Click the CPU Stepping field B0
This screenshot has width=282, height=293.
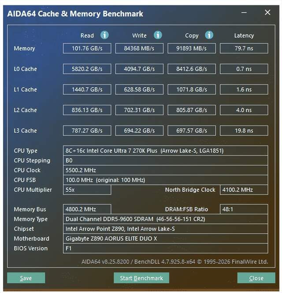(165, 160)
